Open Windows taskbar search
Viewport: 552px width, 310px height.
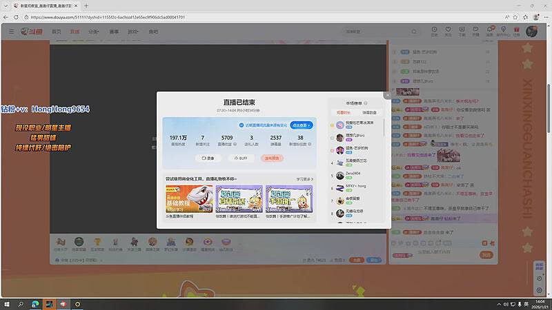pyautogui.click(x=21, y=304)
